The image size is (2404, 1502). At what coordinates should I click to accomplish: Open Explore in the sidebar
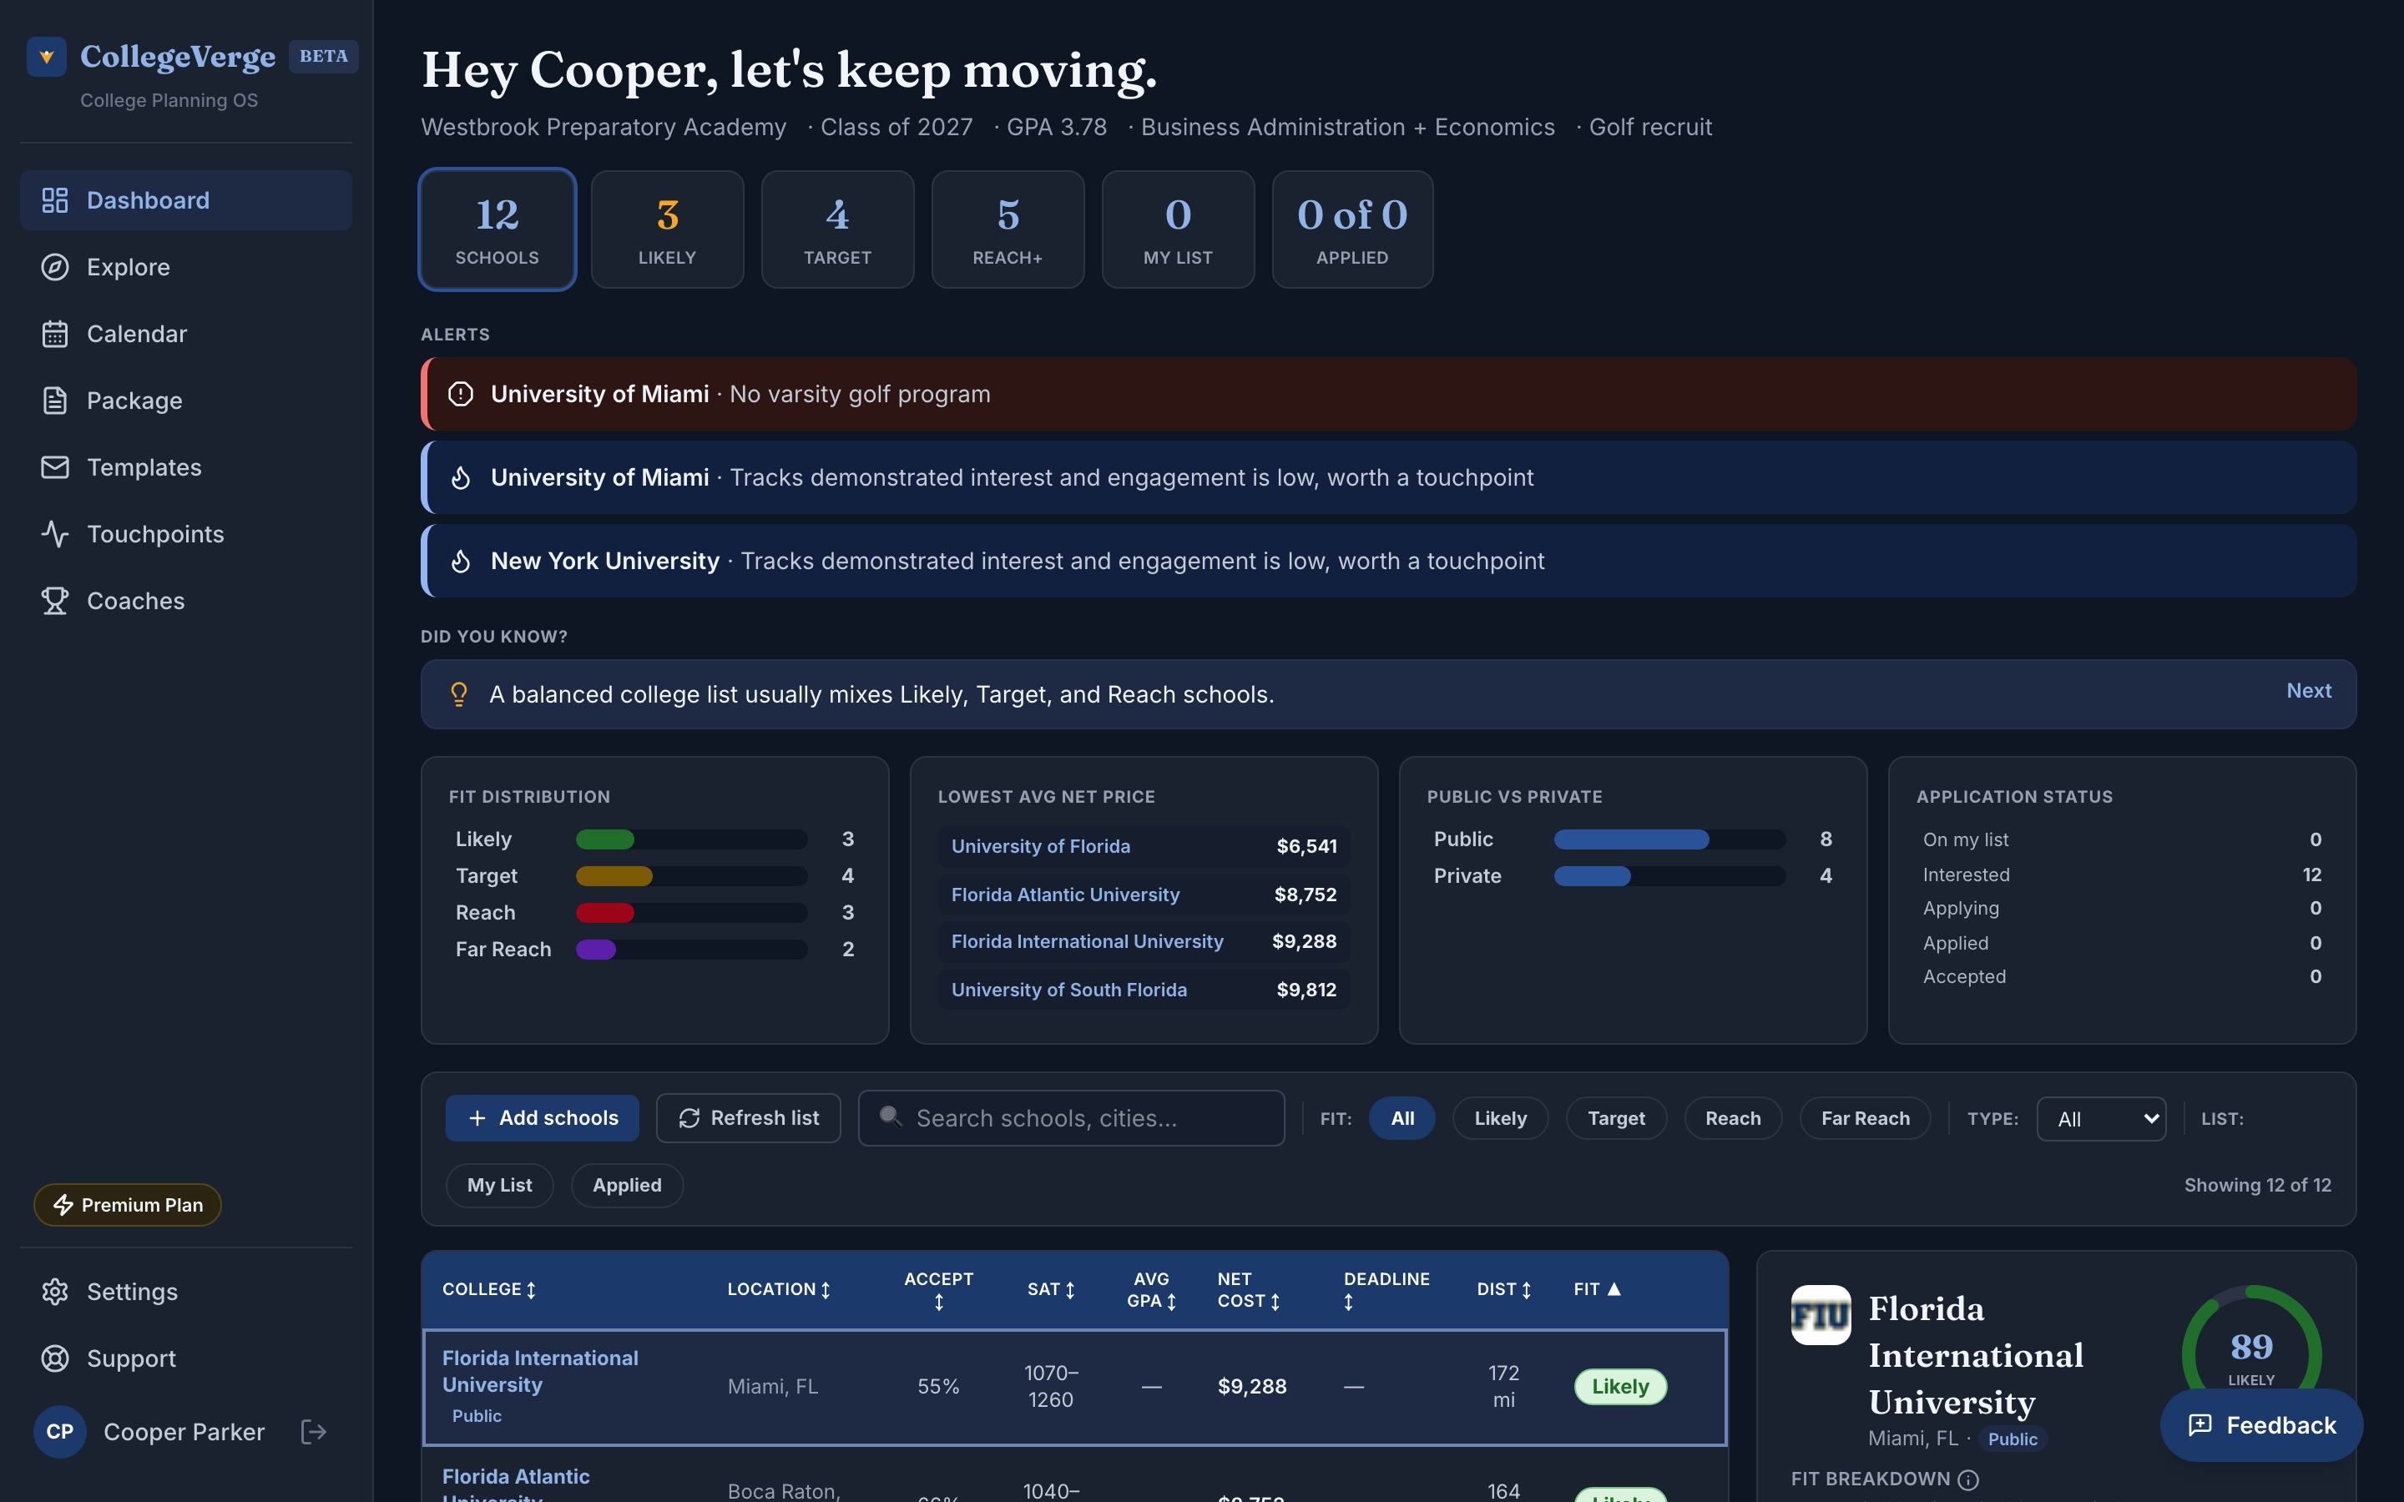tap(186, 267)
